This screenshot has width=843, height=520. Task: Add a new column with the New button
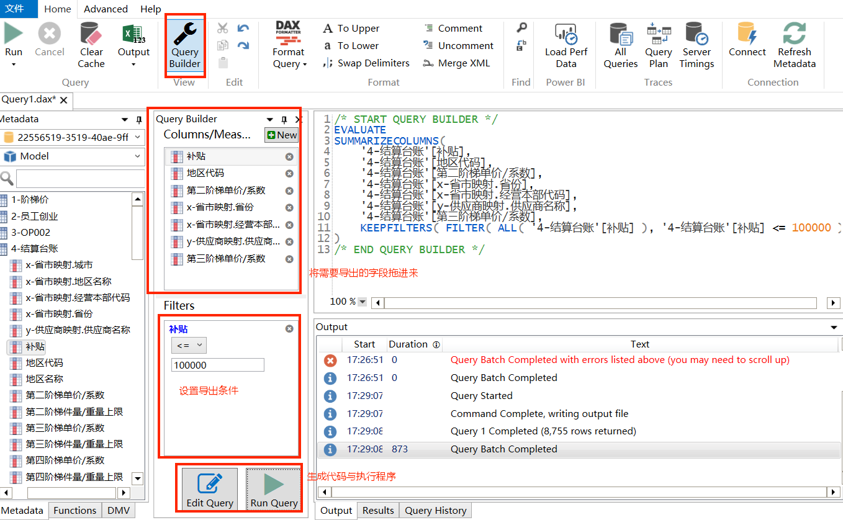[281, 135]
